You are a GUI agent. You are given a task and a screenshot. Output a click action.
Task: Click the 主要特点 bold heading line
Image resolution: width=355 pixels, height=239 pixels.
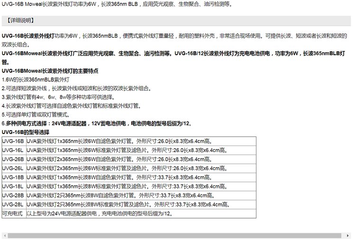coord(50,71)
